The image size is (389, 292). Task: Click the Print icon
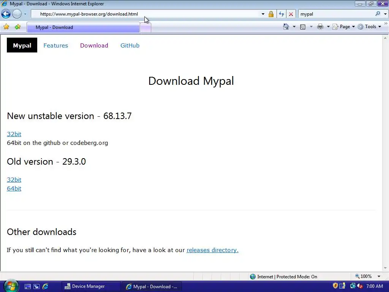tap(320, 27)
